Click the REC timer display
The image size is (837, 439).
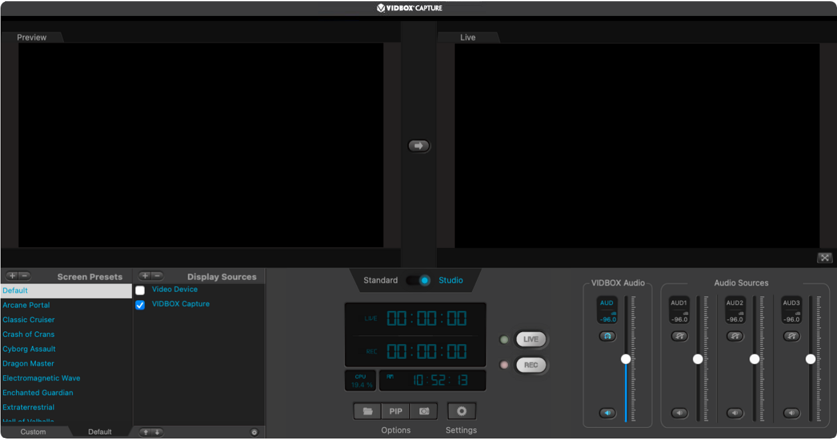coord(427,351)
